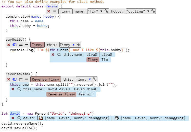Click the penguin icon in the david probe
This screenshot has height=132, width=191.
coord(40,118)
